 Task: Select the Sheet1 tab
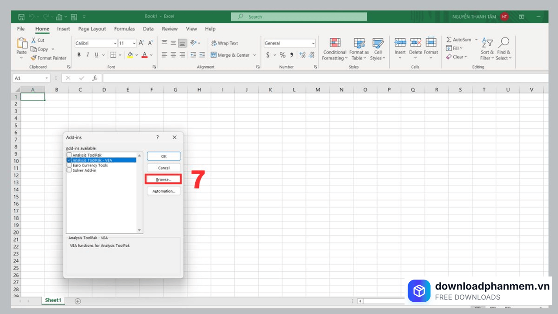click(x=54, y=300)
